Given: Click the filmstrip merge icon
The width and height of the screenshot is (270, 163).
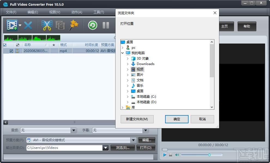Looking at the screenshot, I should pyautogui.click(x=60, y=26).
